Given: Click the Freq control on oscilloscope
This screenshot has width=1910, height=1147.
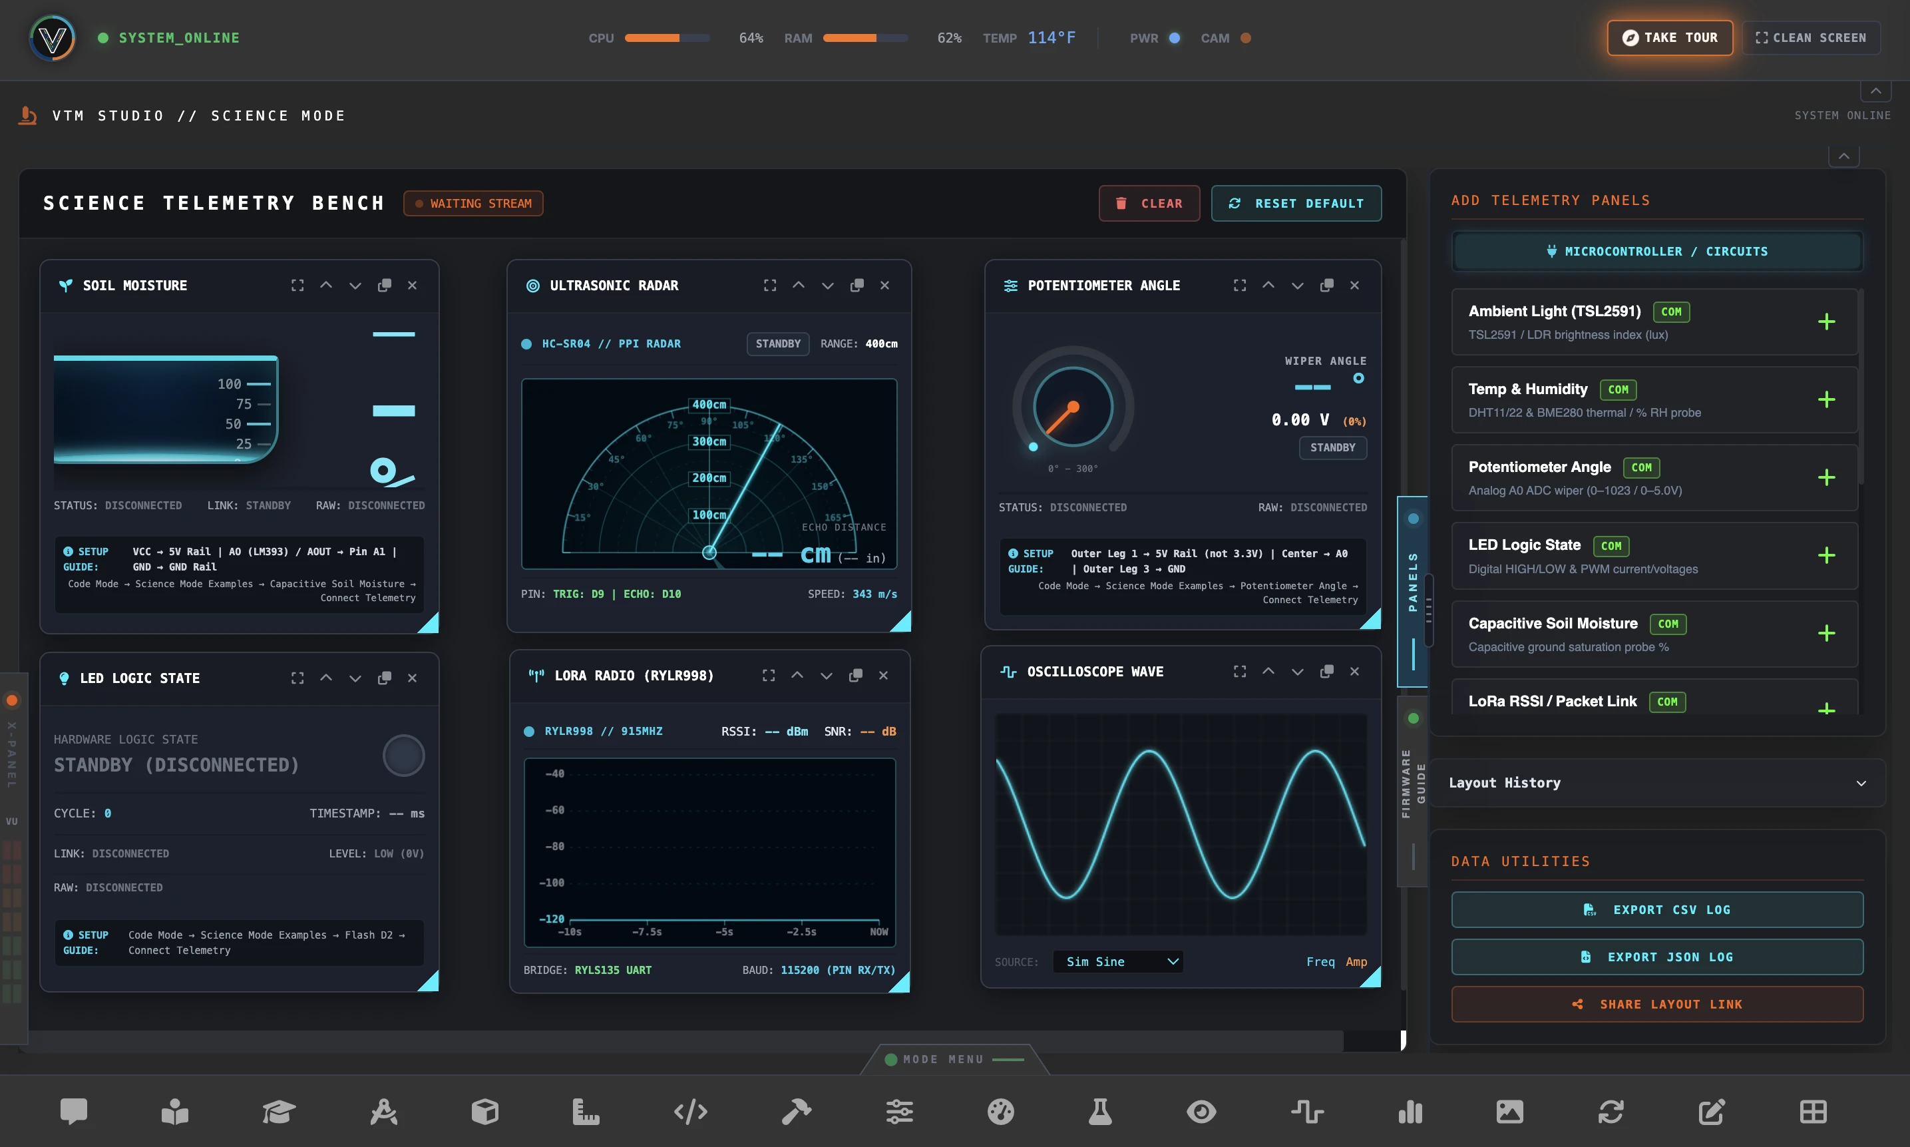Looking at the screenshot, I should [x=1320, y=961].
